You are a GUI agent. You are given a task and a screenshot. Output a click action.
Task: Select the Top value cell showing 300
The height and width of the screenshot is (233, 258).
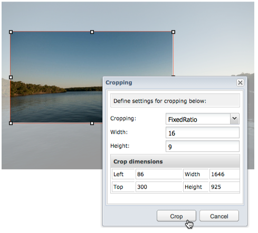point(159,187)
